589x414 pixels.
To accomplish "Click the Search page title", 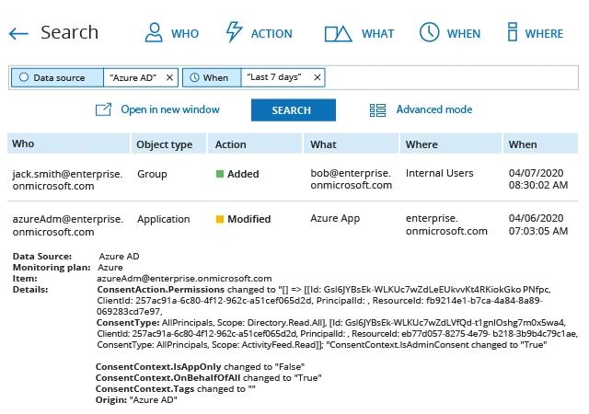I will tap(70, 32).
